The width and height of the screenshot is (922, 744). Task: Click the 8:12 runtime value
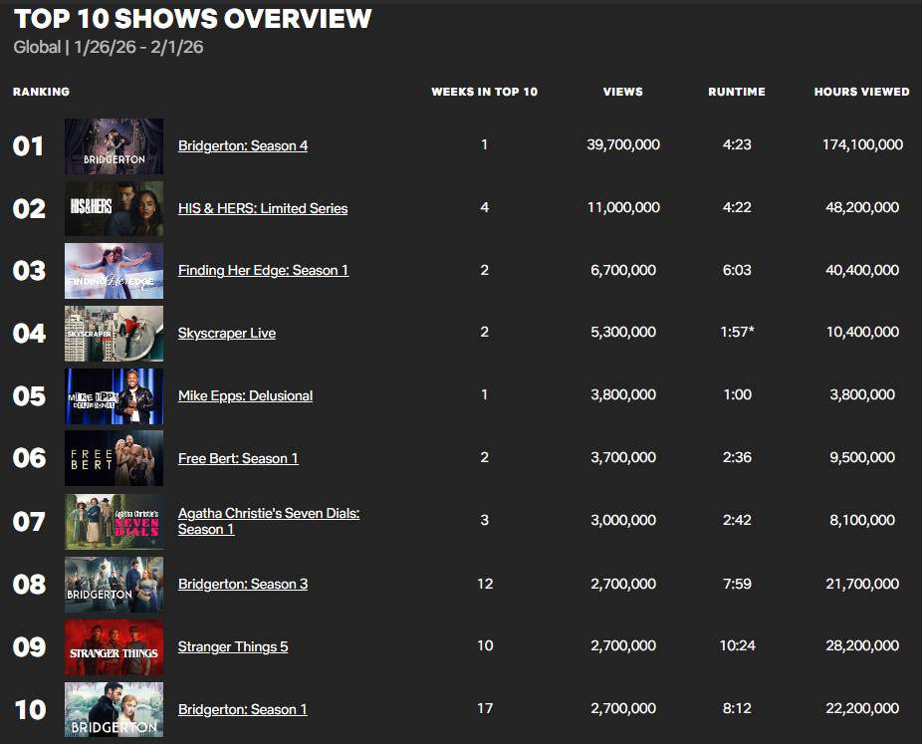click(737, 709)
